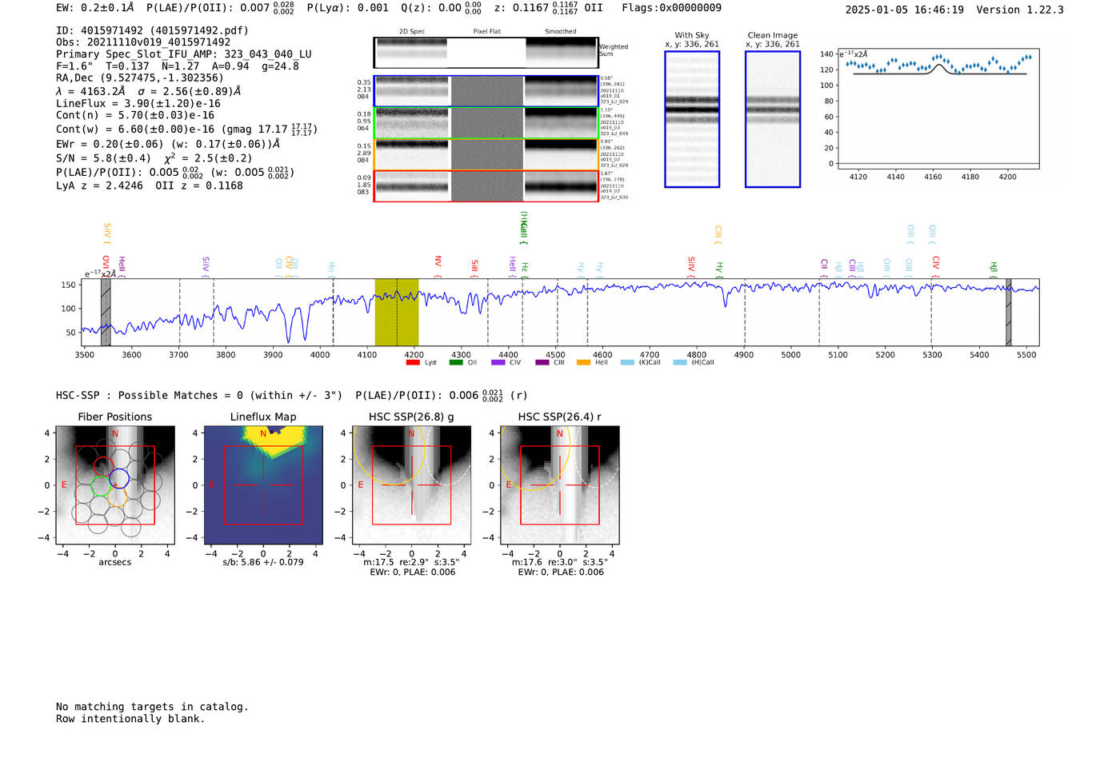Viewport: 1120px width, 762px height.
Task: Click the 'EW: 0.2±0.1Å' header value
Action: coord(95,8)
